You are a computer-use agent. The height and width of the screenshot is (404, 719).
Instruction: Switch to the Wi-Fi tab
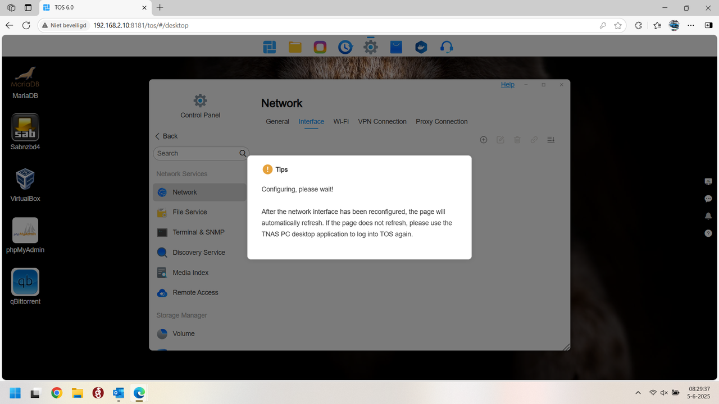point(341,121)
